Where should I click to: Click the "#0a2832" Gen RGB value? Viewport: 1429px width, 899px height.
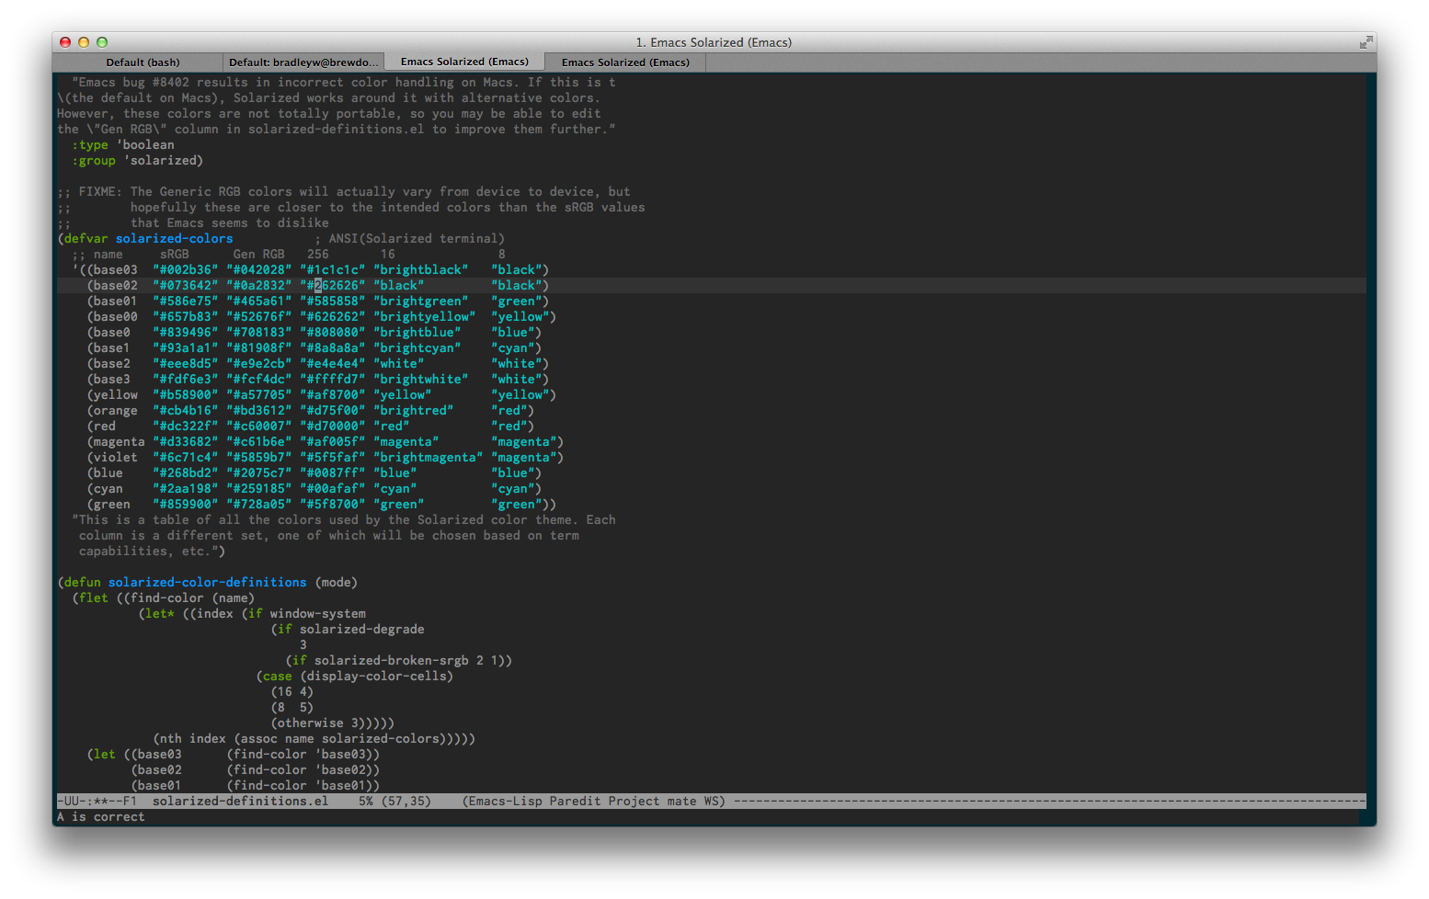tap(259, 286)
